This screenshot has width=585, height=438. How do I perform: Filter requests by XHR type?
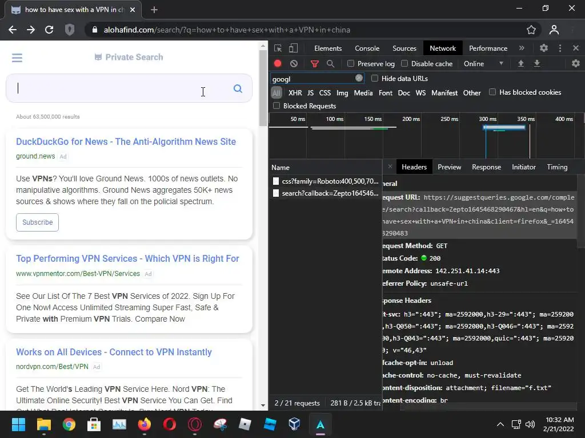[295, 93]
